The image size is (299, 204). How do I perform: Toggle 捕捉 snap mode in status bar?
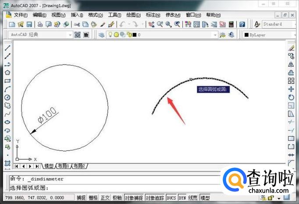point(81,198)
